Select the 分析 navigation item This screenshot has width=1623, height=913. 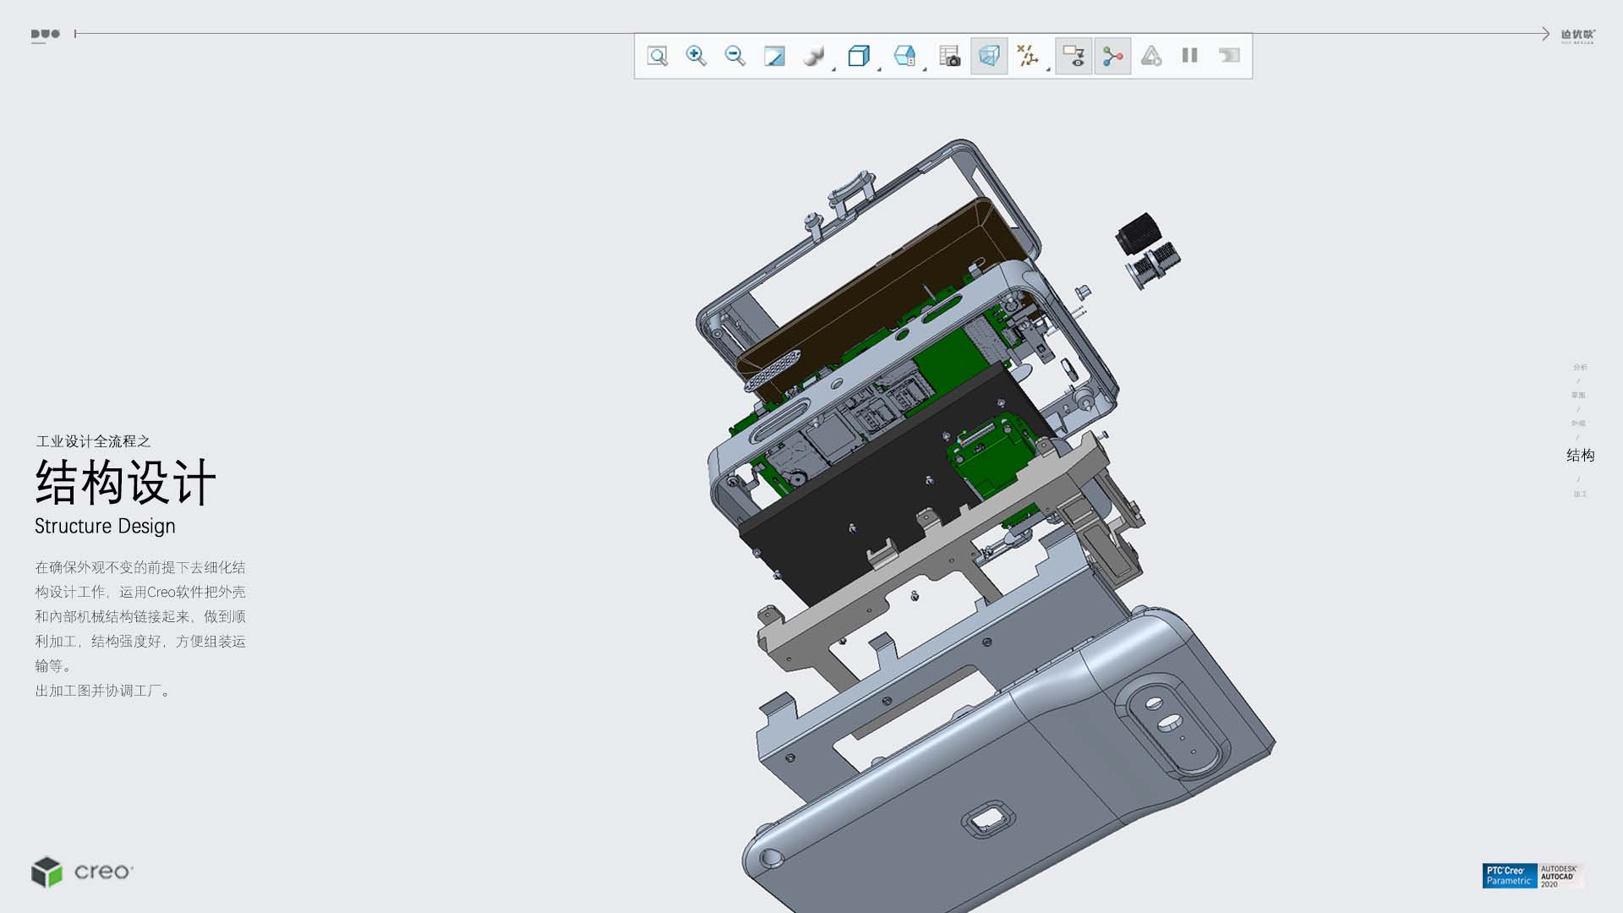coord(1580,368)
